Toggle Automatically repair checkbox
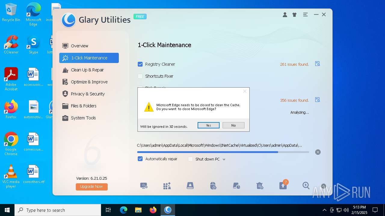Image resolution: width=385 pixels, height=216 pixels. [140, 159]
